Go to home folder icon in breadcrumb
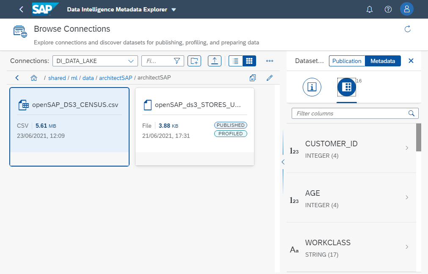 [x=34, y=78]
